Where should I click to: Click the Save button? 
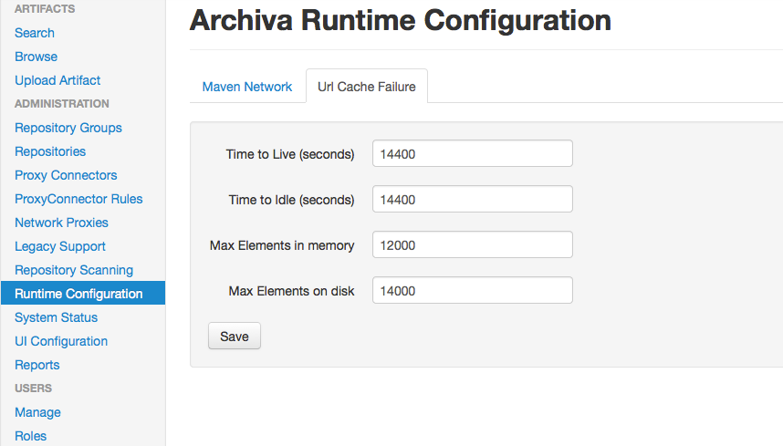(x=235, y=337)
